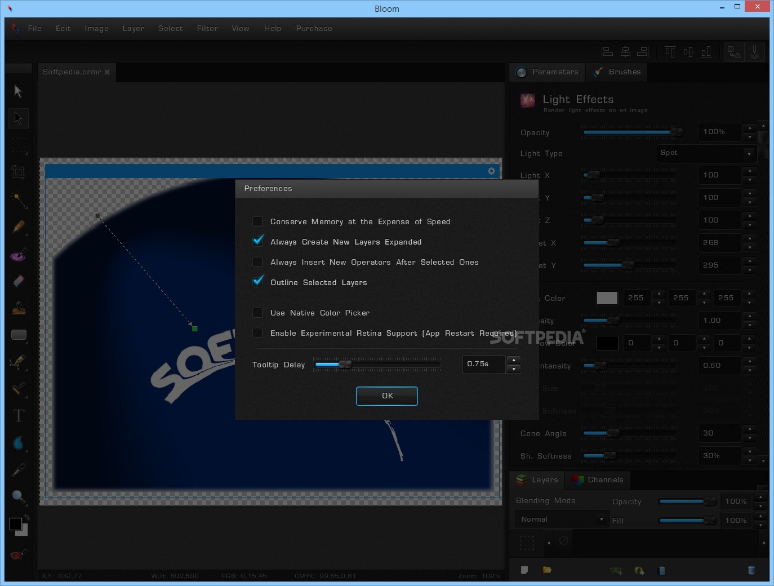Select the rounded rectangle shape tool
The height and width of the screenshot is (586, 774).
click(19, 335)
